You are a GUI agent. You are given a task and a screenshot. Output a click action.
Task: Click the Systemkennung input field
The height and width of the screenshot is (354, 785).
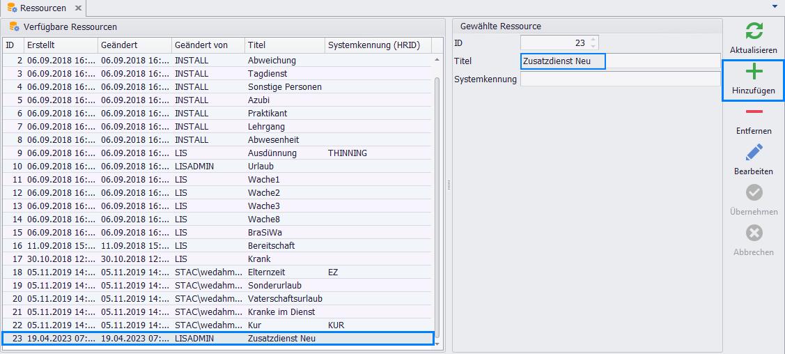point(620,79)
